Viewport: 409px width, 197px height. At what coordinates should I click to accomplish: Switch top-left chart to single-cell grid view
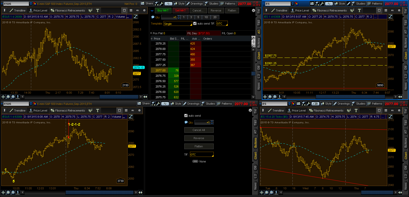tap(124, 10)
